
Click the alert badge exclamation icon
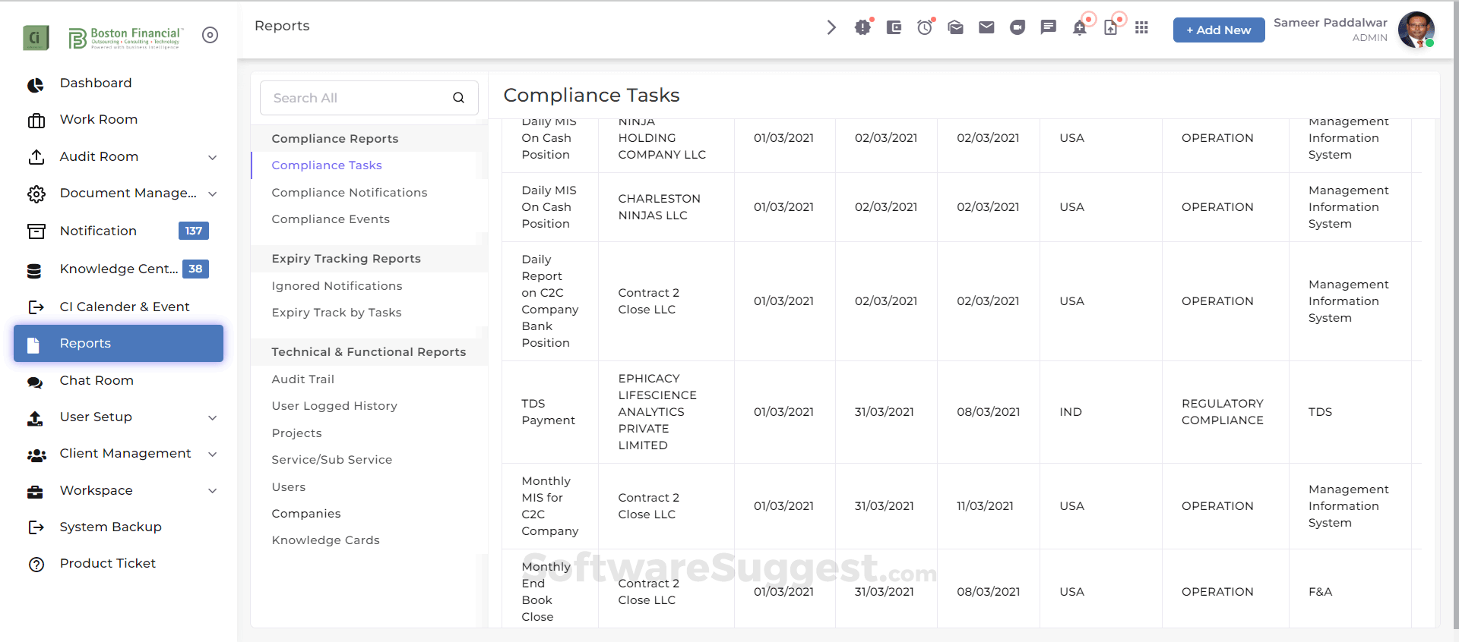862,28
